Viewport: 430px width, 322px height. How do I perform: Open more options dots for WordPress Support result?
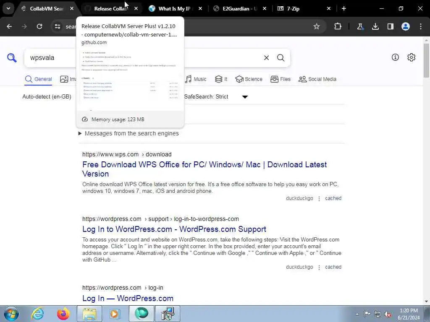[x=319, y=267]
